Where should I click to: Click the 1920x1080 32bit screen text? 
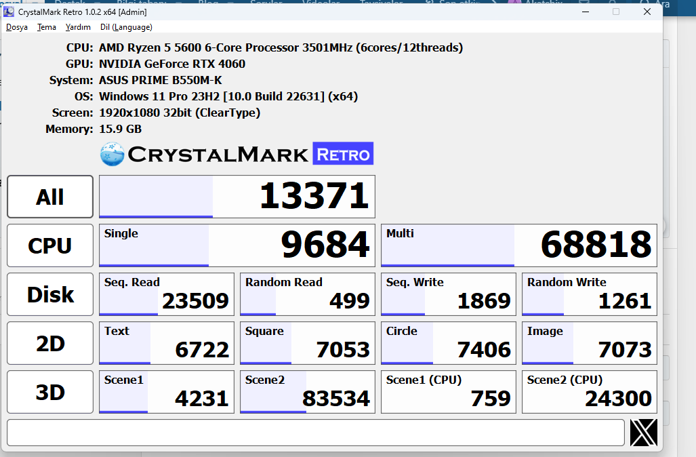tap(180, 113)
